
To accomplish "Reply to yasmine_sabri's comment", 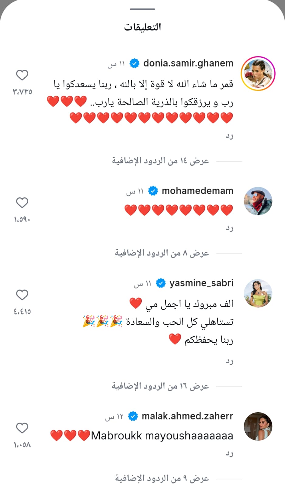I will [229, 361].
